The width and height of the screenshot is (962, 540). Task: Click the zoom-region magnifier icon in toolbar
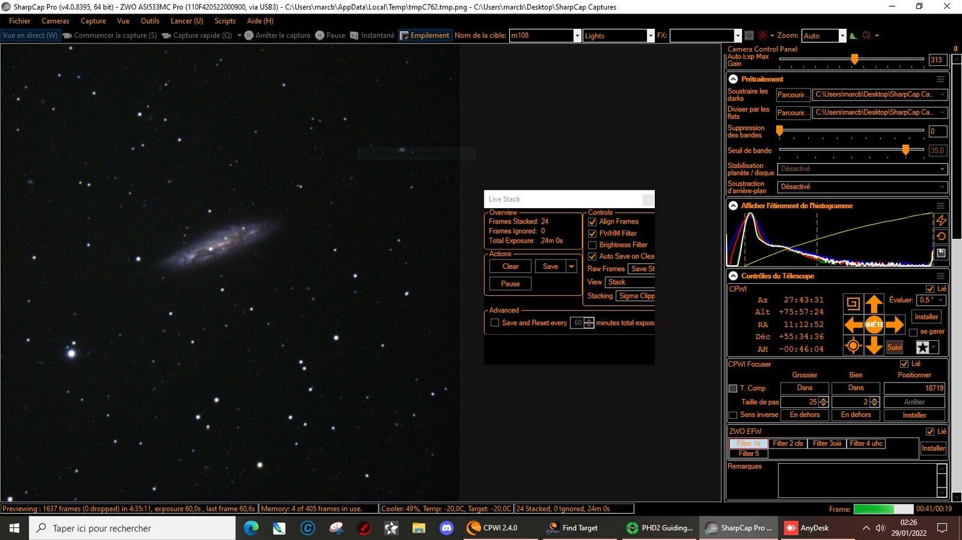(x=867, y=36)
